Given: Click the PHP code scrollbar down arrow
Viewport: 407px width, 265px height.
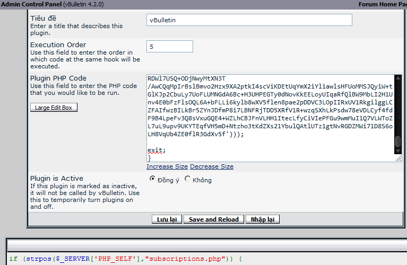Looking at the screenshot, I should click(398, 151).
